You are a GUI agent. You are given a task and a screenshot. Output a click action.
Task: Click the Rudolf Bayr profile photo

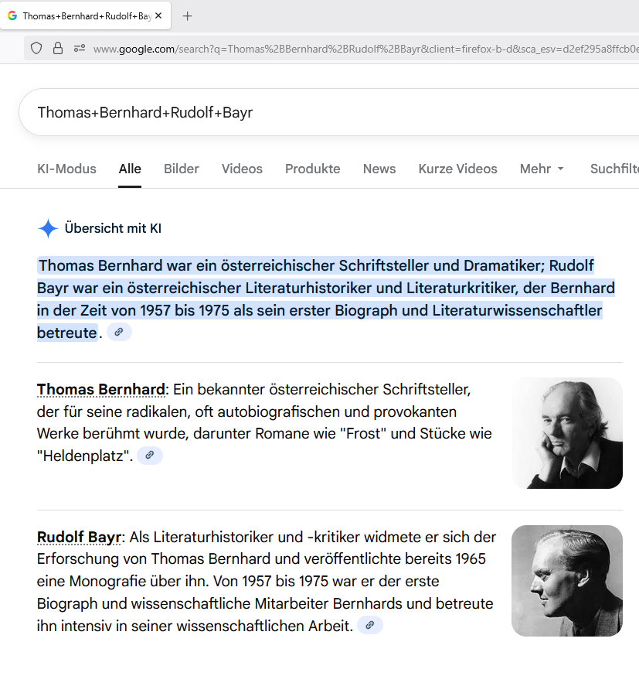[x=566, y=581]
